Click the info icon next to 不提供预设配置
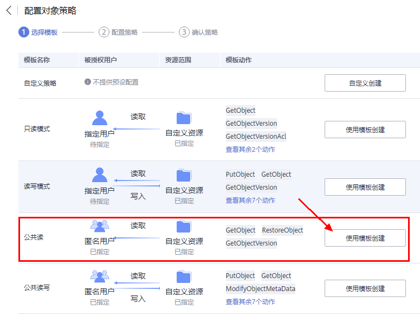This screenshot has height=316, width=420. pyautogui.click(x=88, y=82)
